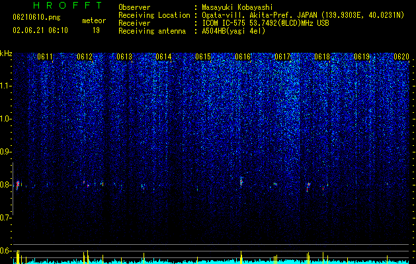Click the 0.7 frequency axis label
The height and width of the screenshot is (264, 416).
pos(5,218)
